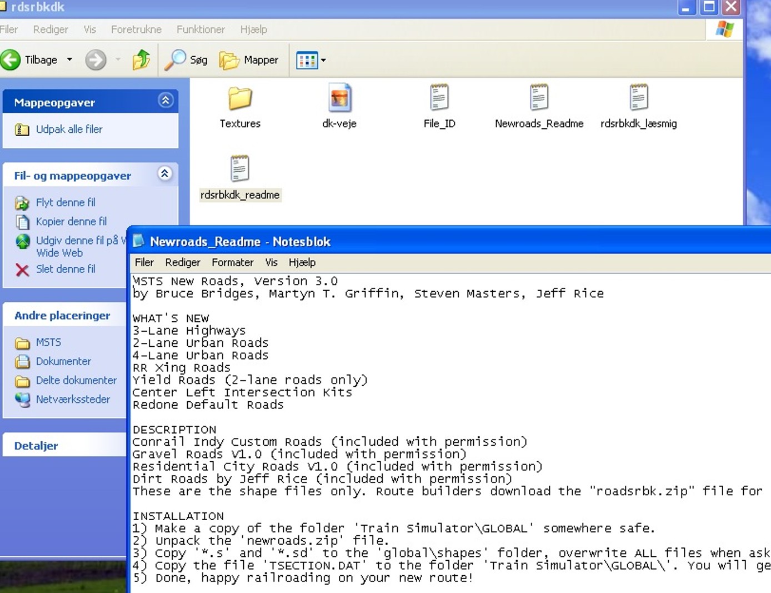
Task: Open Vis menu in explorer window
Action: pos(90,29)
